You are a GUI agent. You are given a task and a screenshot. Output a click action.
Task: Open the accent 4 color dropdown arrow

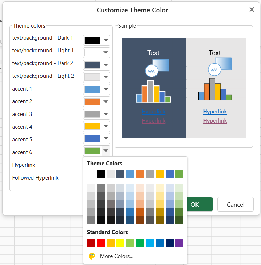click(x=106, y=127)
